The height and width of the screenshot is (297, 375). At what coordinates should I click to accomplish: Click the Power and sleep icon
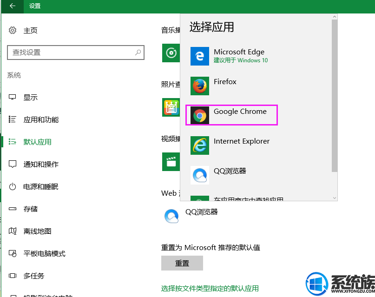click(13, 186)
